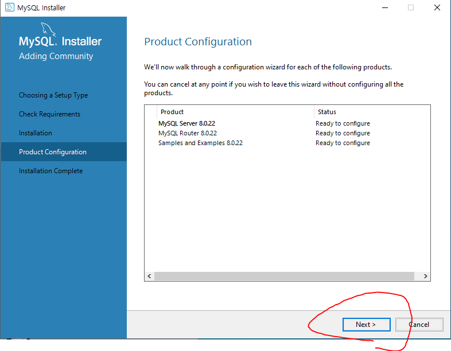Click MySQL Router's Ready to configure status
This screenshot has width=451, height=351.
pos(343,133)
